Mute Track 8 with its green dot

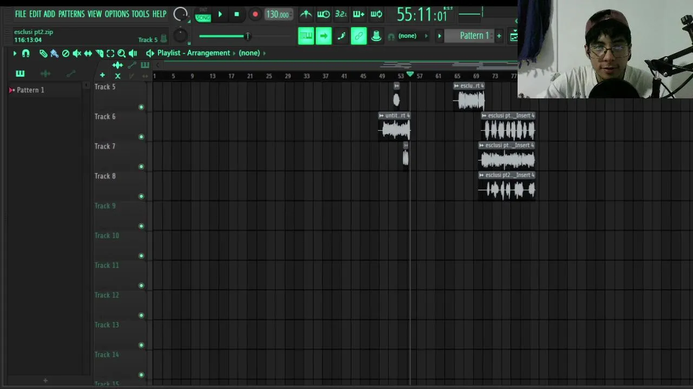tap(141, 196)
